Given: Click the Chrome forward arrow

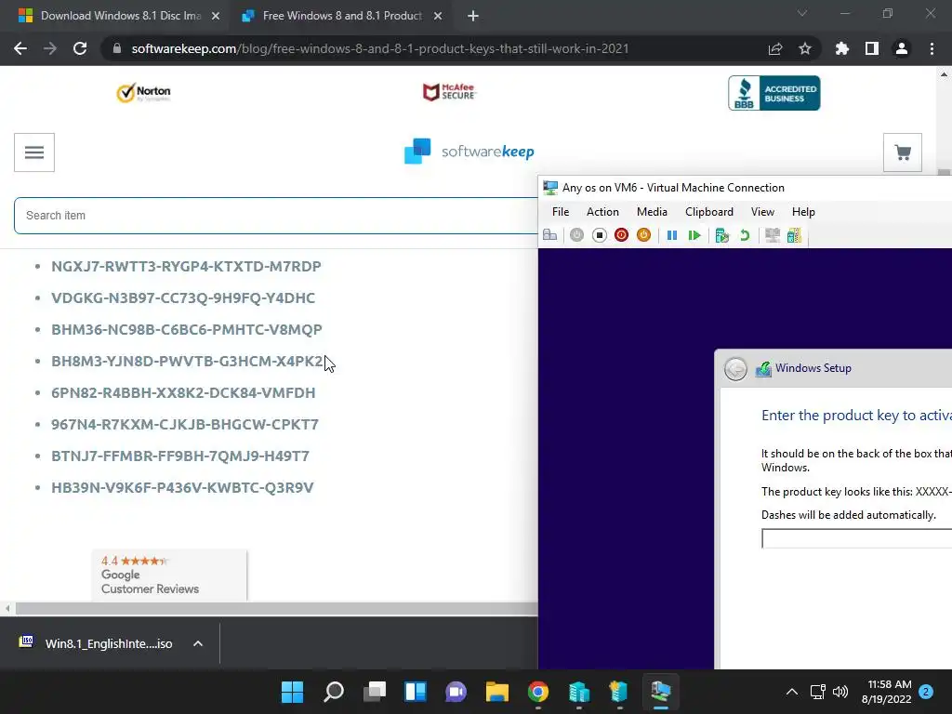Looking at the screenshot, I should coord(50,48).
